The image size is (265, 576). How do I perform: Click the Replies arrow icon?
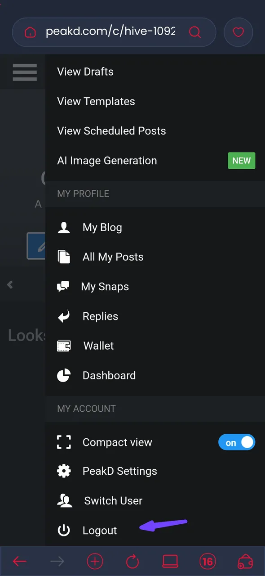point(64,316)
